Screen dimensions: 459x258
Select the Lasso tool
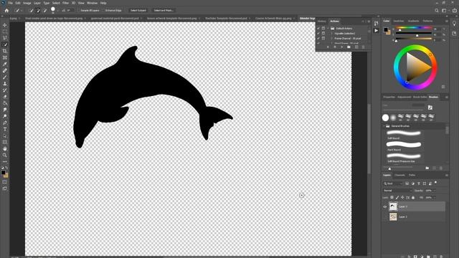(x=5, y=38)
